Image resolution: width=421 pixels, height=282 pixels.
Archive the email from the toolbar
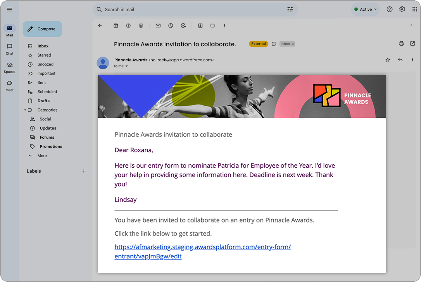[x=116, y=25]
